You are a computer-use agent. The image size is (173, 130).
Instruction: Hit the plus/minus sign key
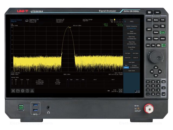(x=158, y=94)
